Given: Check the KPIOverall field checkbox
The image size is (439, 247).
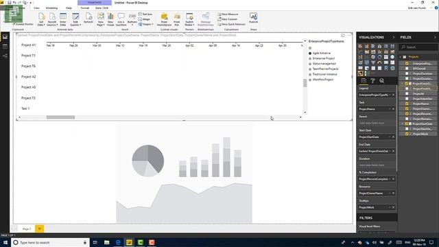Looking at the screenshot, I should click(x=407, y=69).
